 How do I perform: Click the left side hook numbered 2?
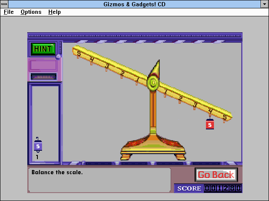pos(121,77)
